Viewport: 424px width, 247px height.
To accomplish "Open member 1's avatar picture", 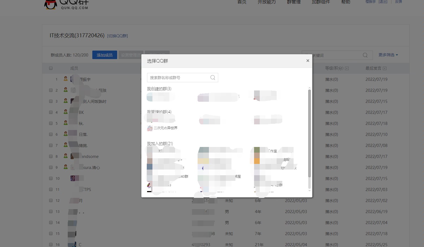I will pos(73,79).
